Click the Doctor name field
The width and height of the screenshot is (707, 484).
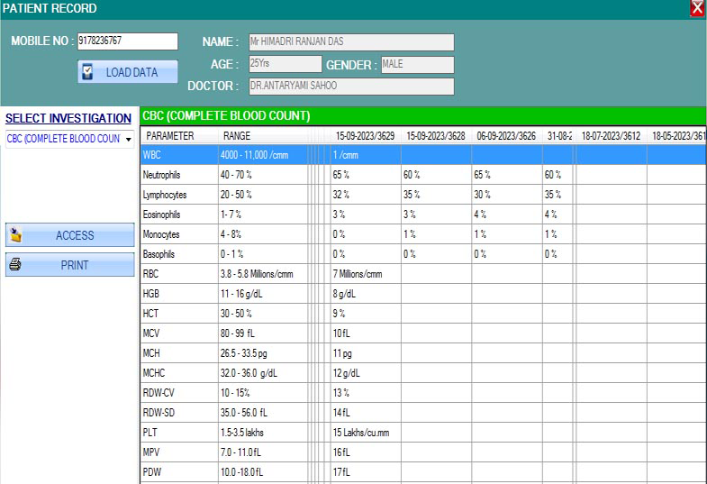(349, 87)
